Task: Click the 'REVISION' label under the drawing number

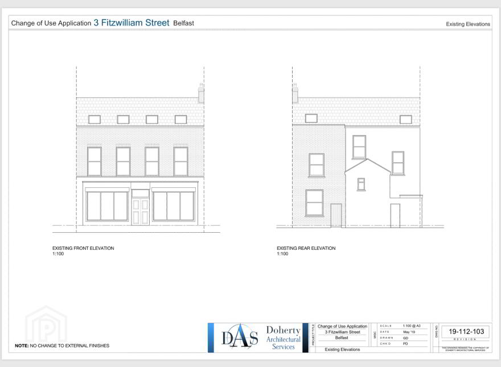Action: point(465,339)
